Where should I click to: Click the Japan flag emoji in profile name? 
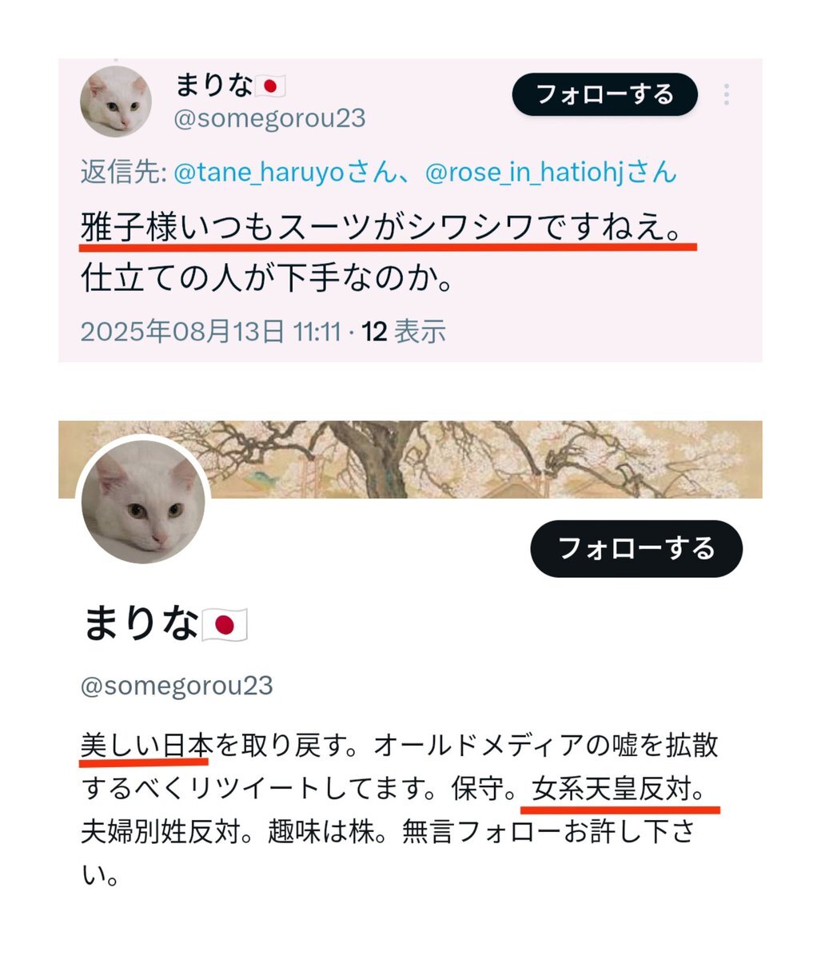pos(225,625)
